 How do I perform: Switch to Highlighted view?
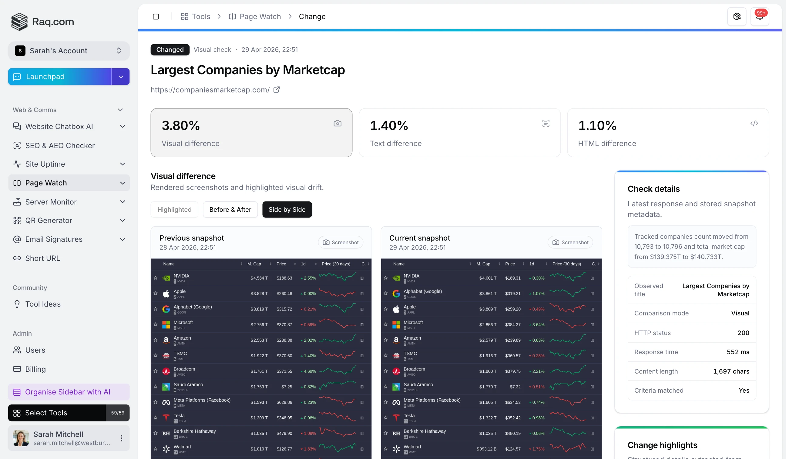tap(174, 209)
